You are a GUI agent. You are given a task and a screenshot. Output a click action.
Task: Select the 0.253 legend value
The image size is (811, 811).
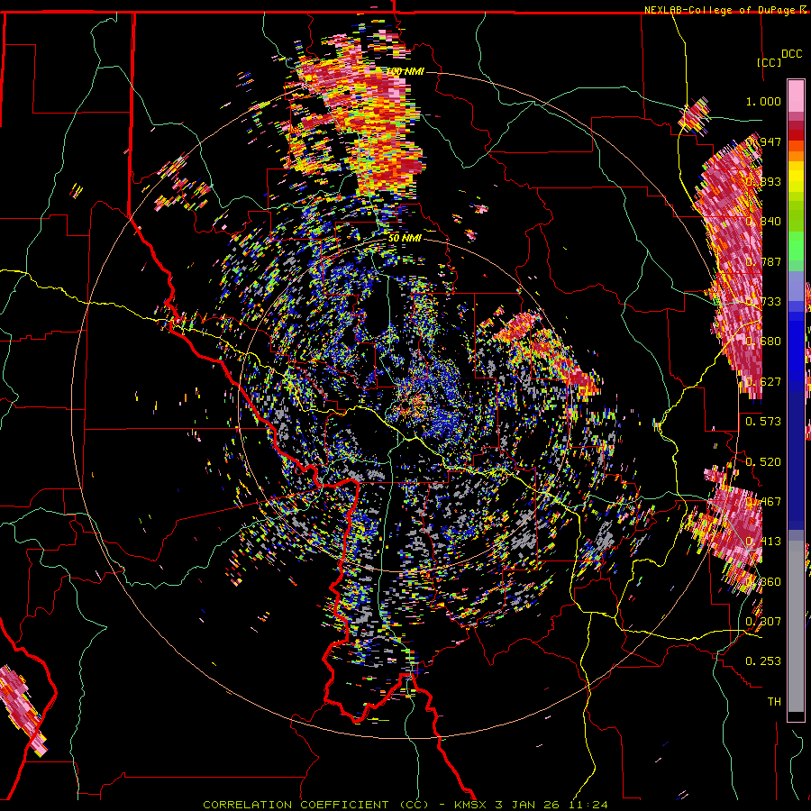click(763, 661)
